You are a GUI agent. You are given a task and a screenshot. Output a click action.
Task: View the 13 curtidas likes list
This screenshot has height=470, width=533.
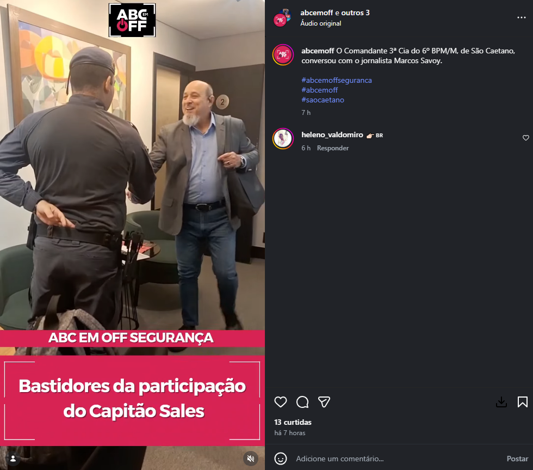pyautogui.click(x=293, y=423)
